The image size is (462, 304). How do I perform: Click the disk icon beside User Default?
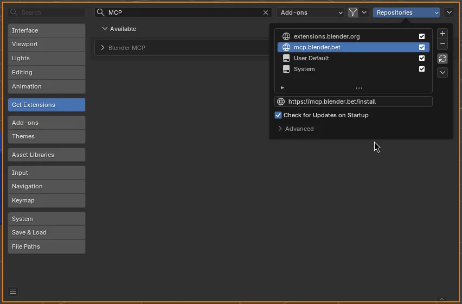286,58
